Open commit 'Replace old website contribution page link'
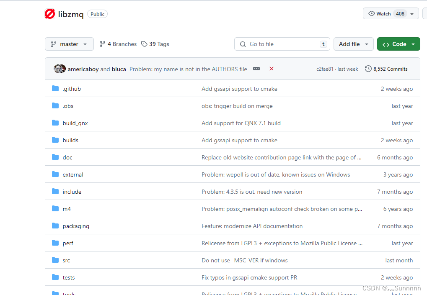 282,157
